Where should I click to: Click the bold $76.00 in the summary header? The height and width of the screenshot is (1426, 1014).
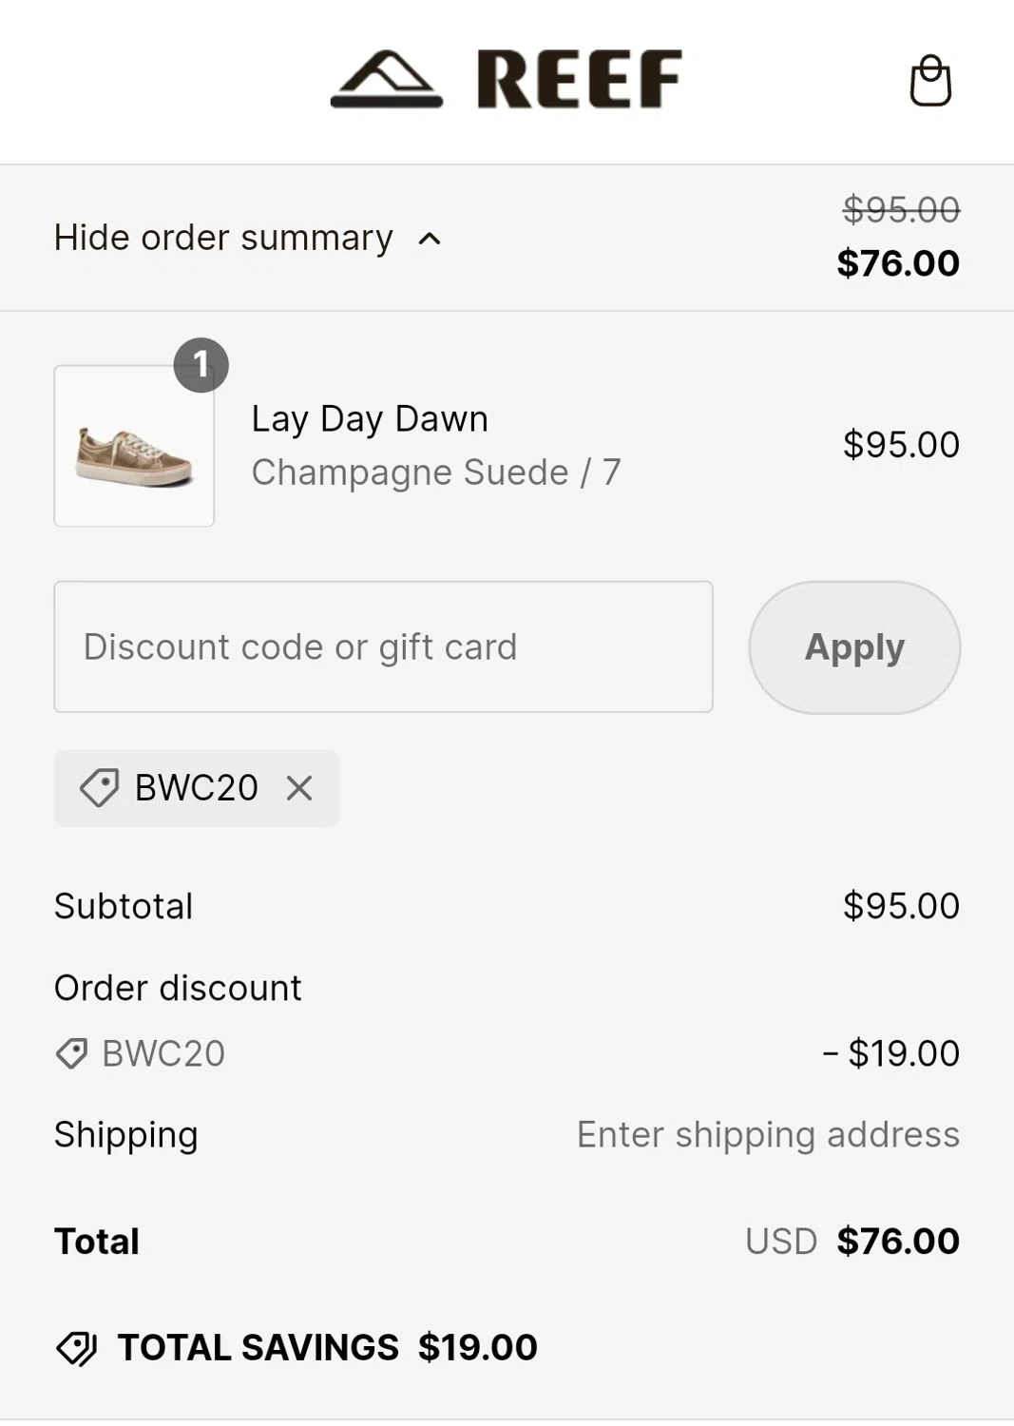[x=898, y=263]
